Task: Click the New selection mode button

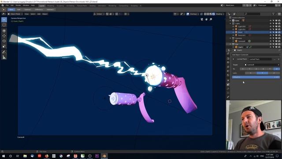Action: (11, 10)
